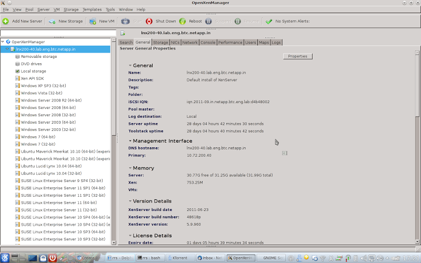Click the Reboot toolbar label
Viewport: 421px width, 263px height.
195,21
